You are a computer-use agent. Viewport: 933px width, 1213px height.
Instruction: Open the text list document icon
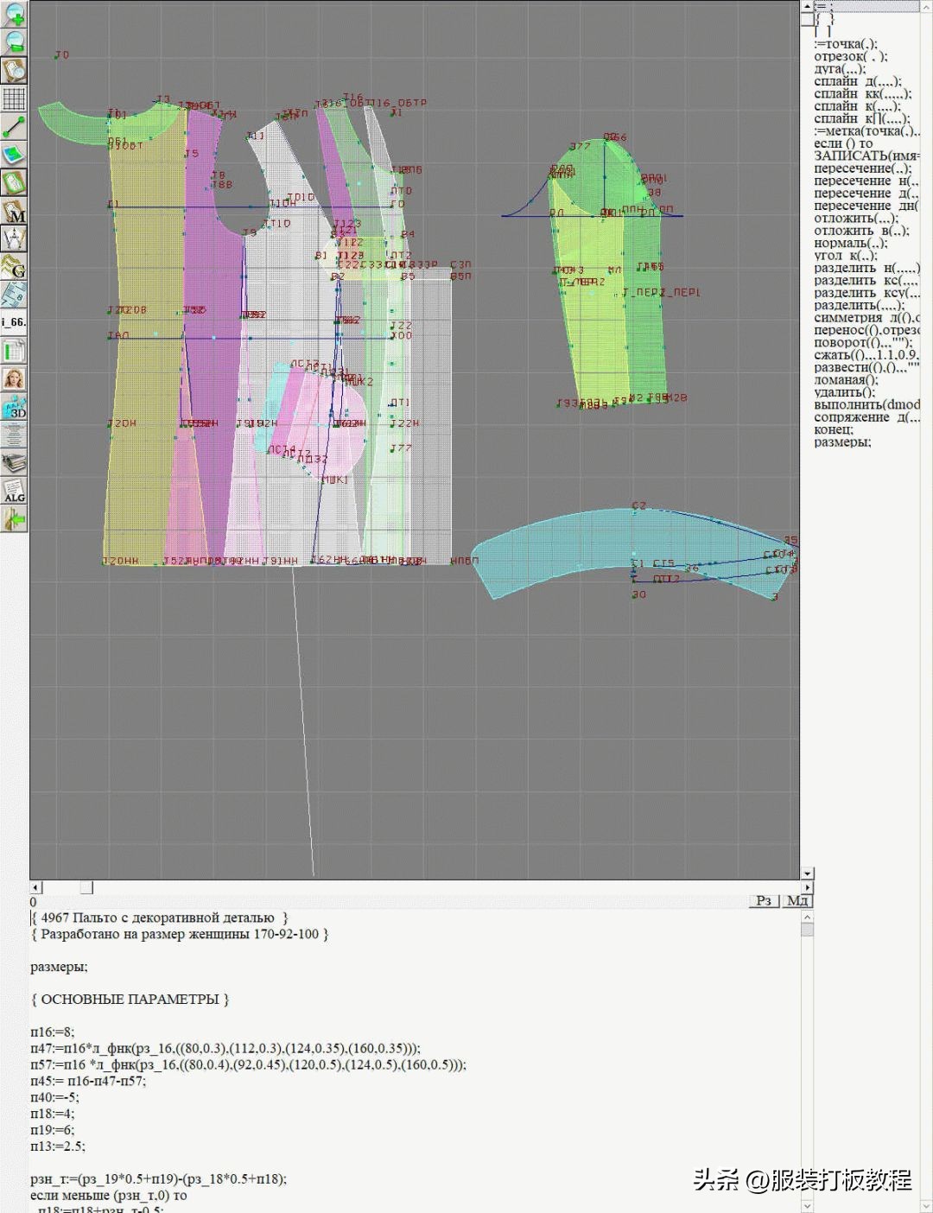coord(14,435)
